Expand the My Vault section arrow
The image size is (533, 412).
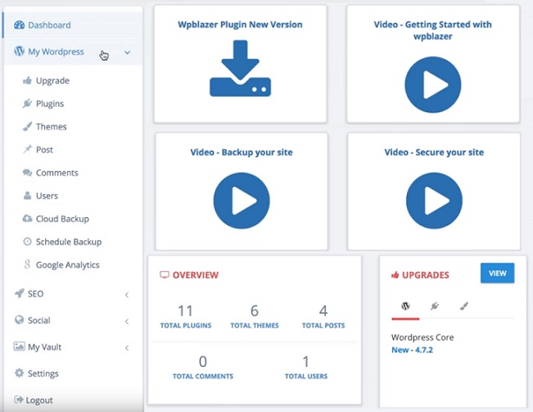127,348
